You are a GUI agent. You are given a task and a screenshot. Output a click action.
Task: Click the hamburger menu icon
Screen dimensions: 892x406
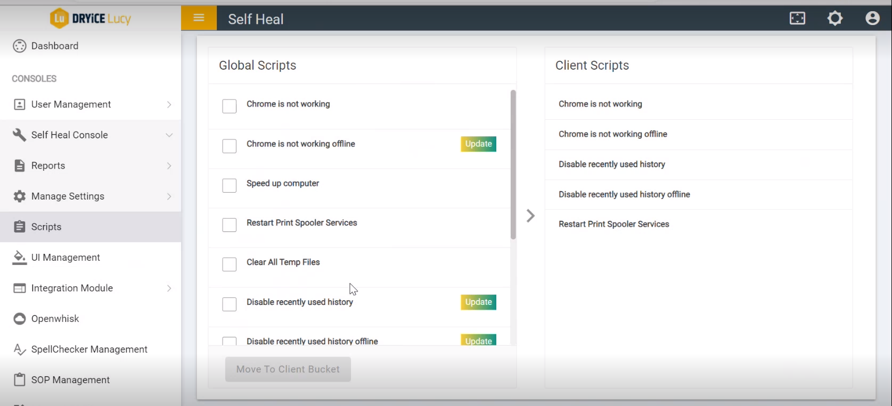pos(199,18)
